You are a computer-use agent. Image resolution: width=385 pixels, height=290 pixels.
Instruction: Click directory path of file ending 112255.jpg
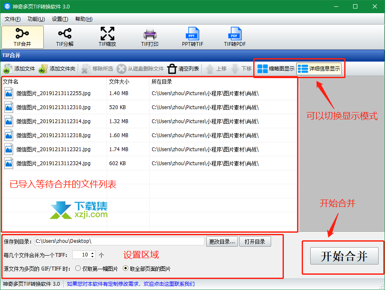pyautogui.click(x=205, y=93)
